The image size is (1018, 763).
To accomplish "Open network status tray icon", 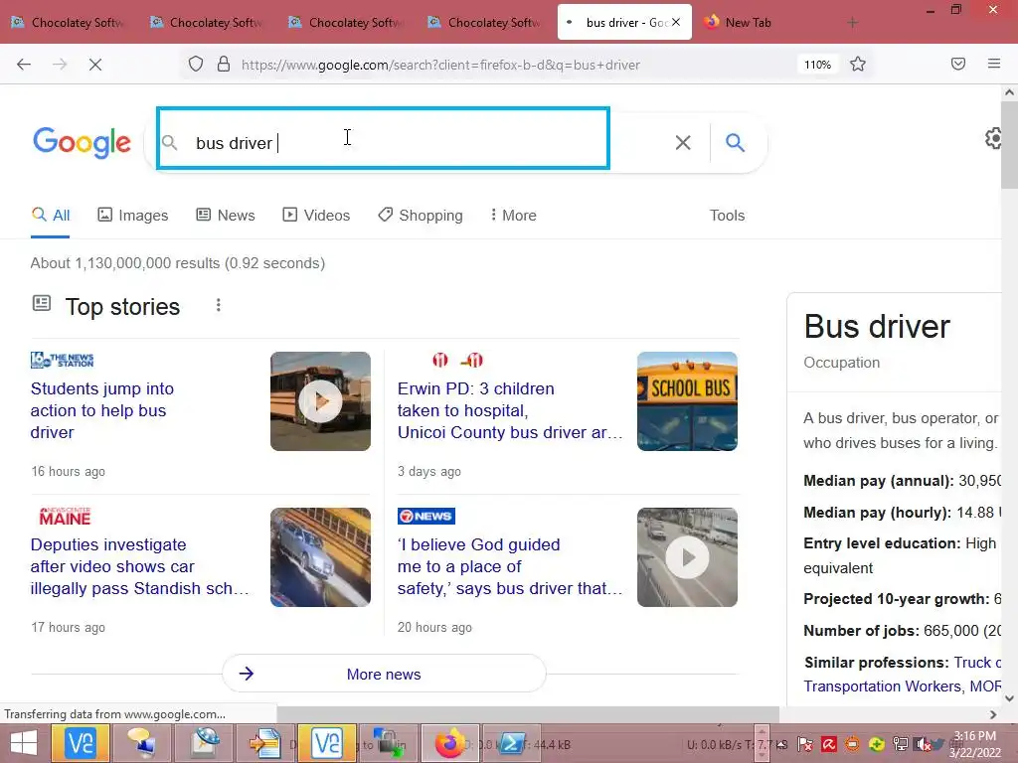I will point(901,744).
